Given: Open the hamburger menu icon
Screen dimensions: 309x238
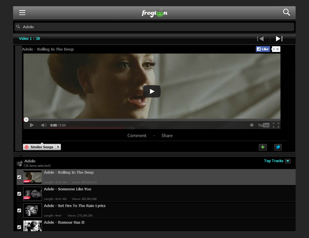Looking at the screenshot, I should (22, 12).
